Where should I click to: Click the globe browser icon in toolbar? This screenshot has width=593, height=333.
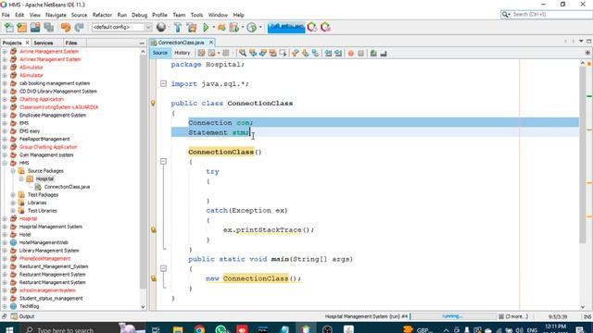coord(161,27)
